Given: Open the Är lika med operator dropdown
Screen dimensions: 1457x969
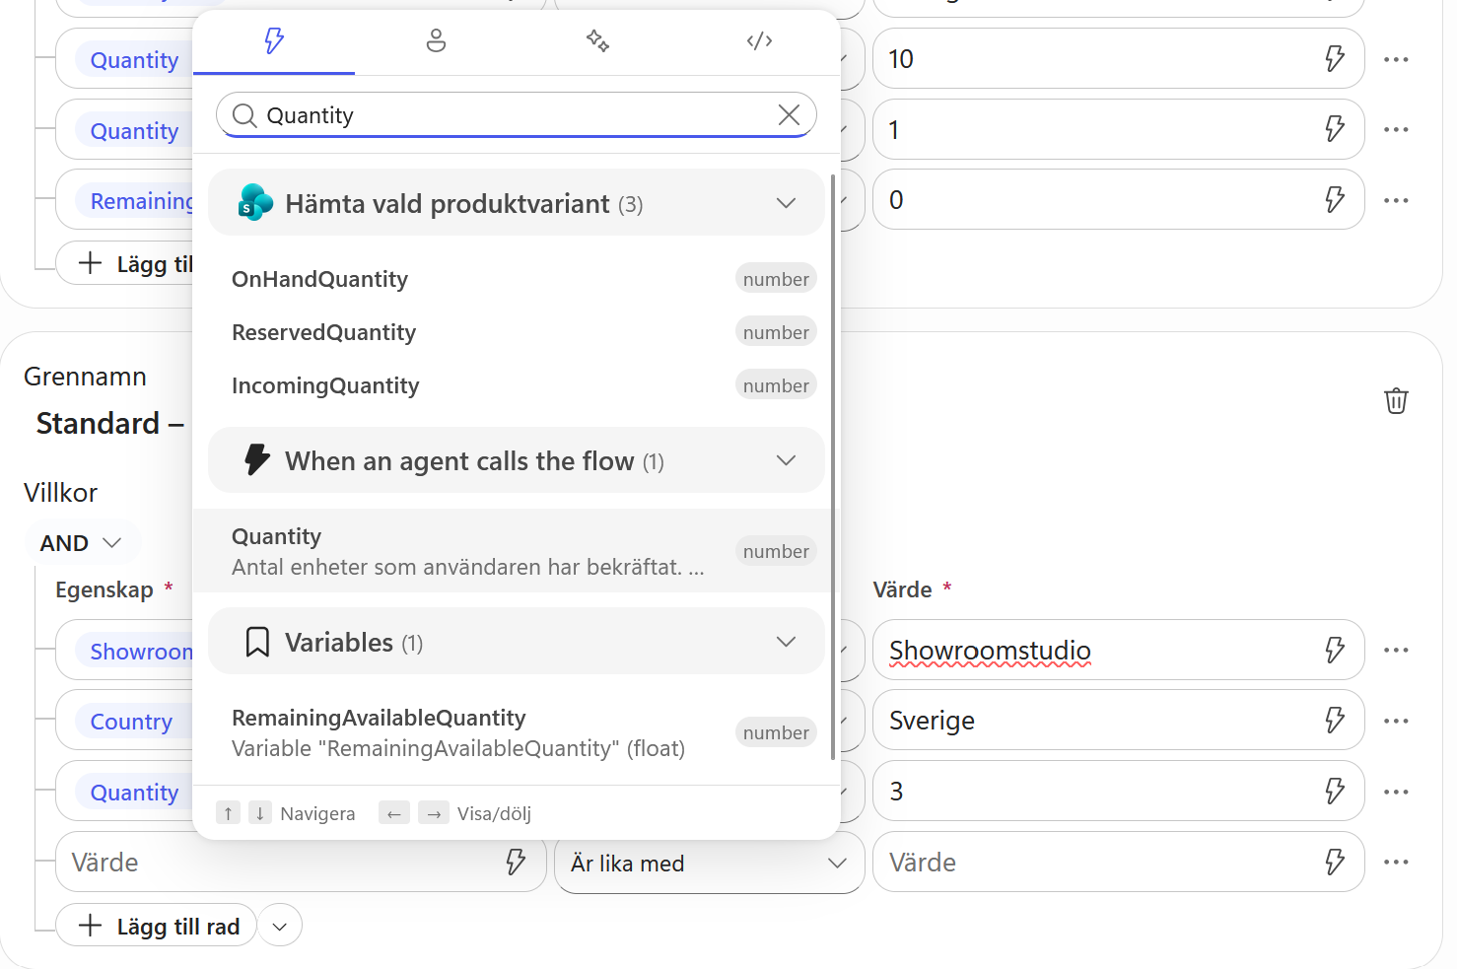Looking at the screenshot, I should [x=710, y=863].
